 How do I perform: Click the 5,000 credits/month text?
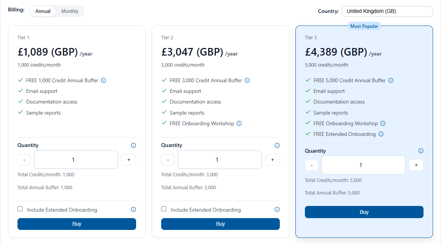tap(327, 65)
